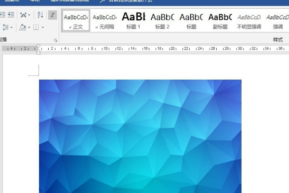Expand the Shading color dropdown arrow

(29, 28)
